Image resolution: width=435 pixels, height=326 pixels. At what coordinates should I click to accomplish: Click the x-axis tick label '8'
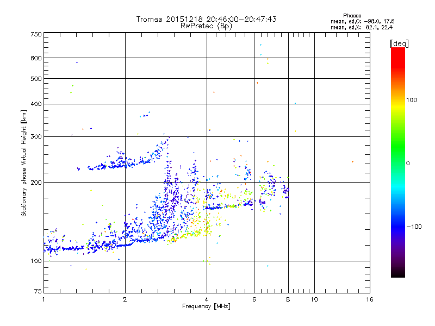tap(288, 299)
